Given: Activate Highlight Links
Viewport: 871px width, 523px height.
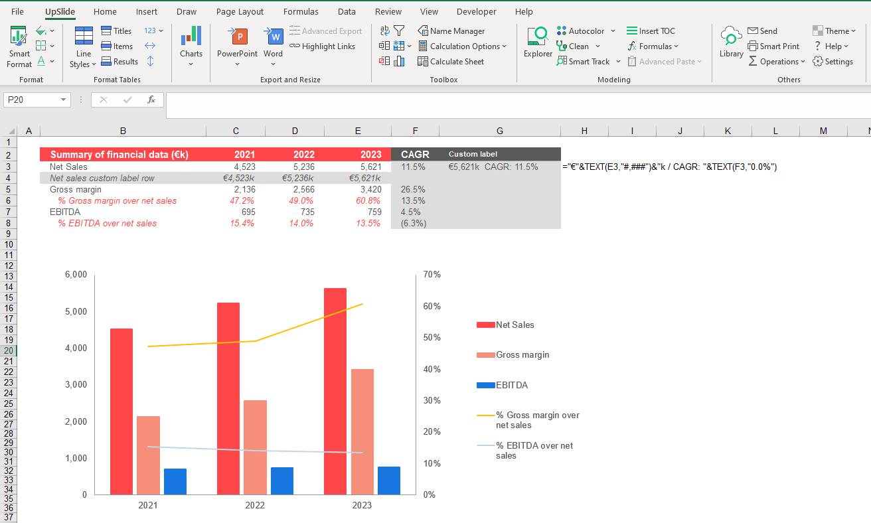Looking at the screenshot, I should pyautogui.click(x=323, y=46).
